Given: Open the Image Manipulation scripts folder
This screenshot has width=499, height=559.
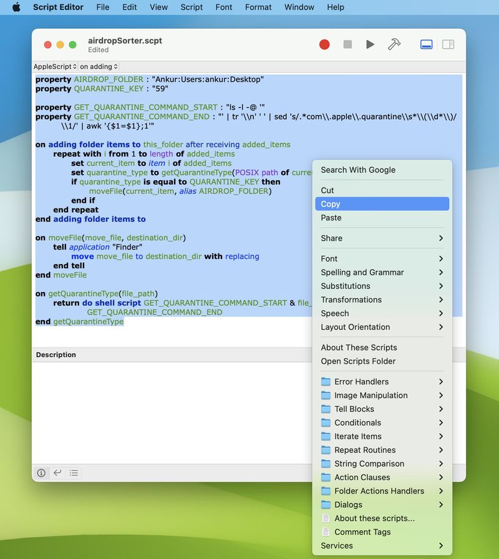Looking at the screenshot, I should (382, 396).
